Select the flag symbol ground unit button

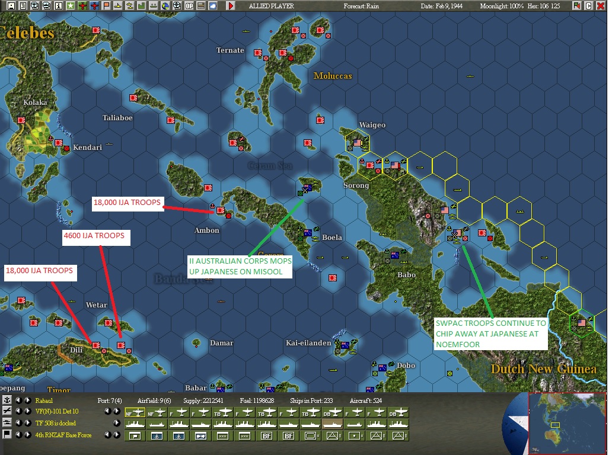click(135, 435)
